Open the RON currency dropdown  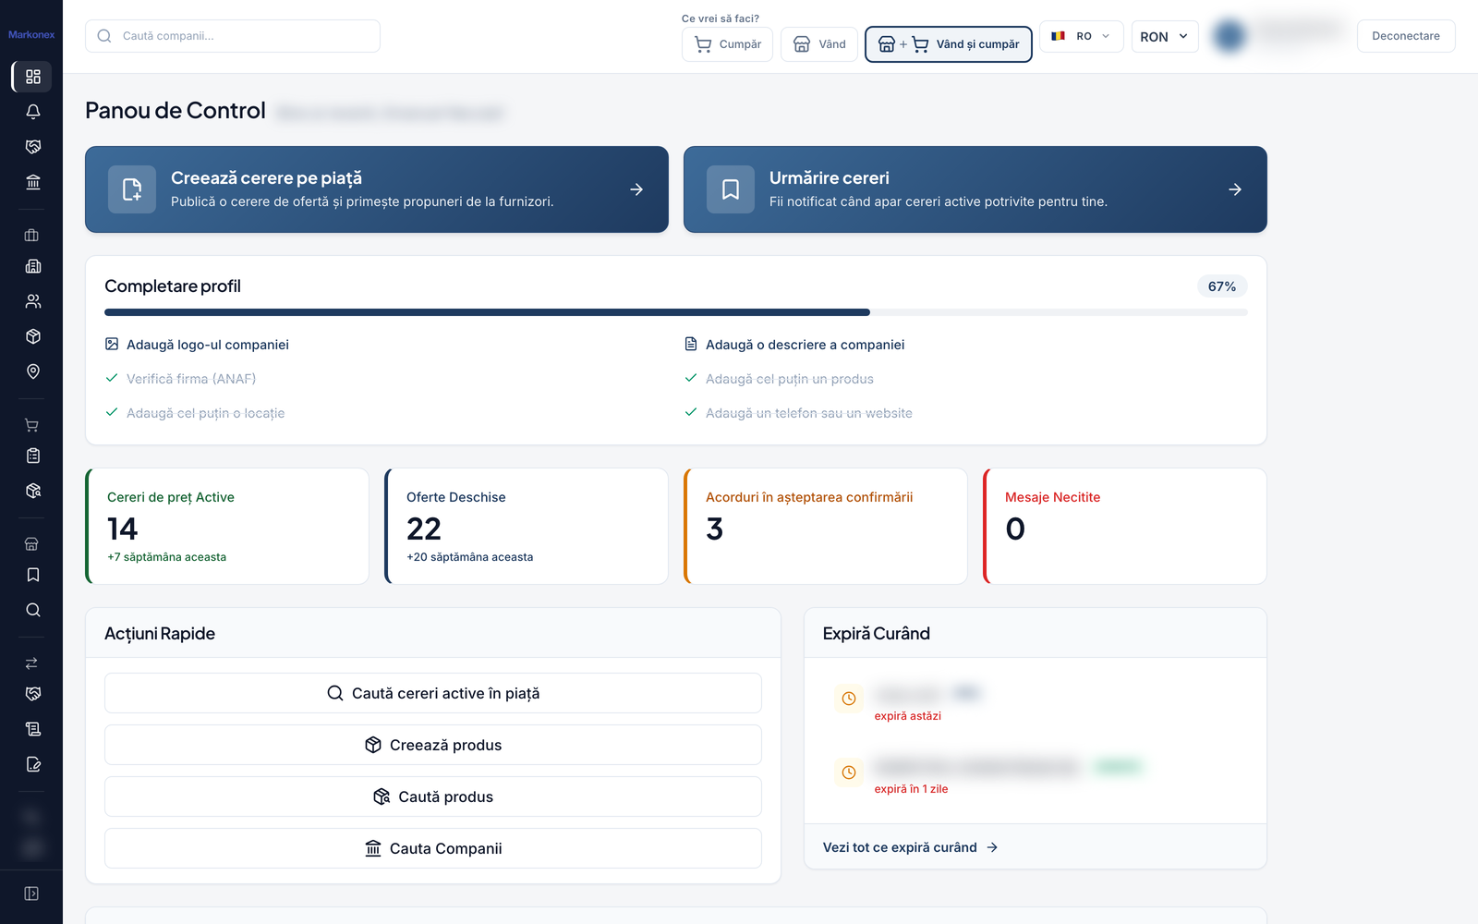point(1165,36)
